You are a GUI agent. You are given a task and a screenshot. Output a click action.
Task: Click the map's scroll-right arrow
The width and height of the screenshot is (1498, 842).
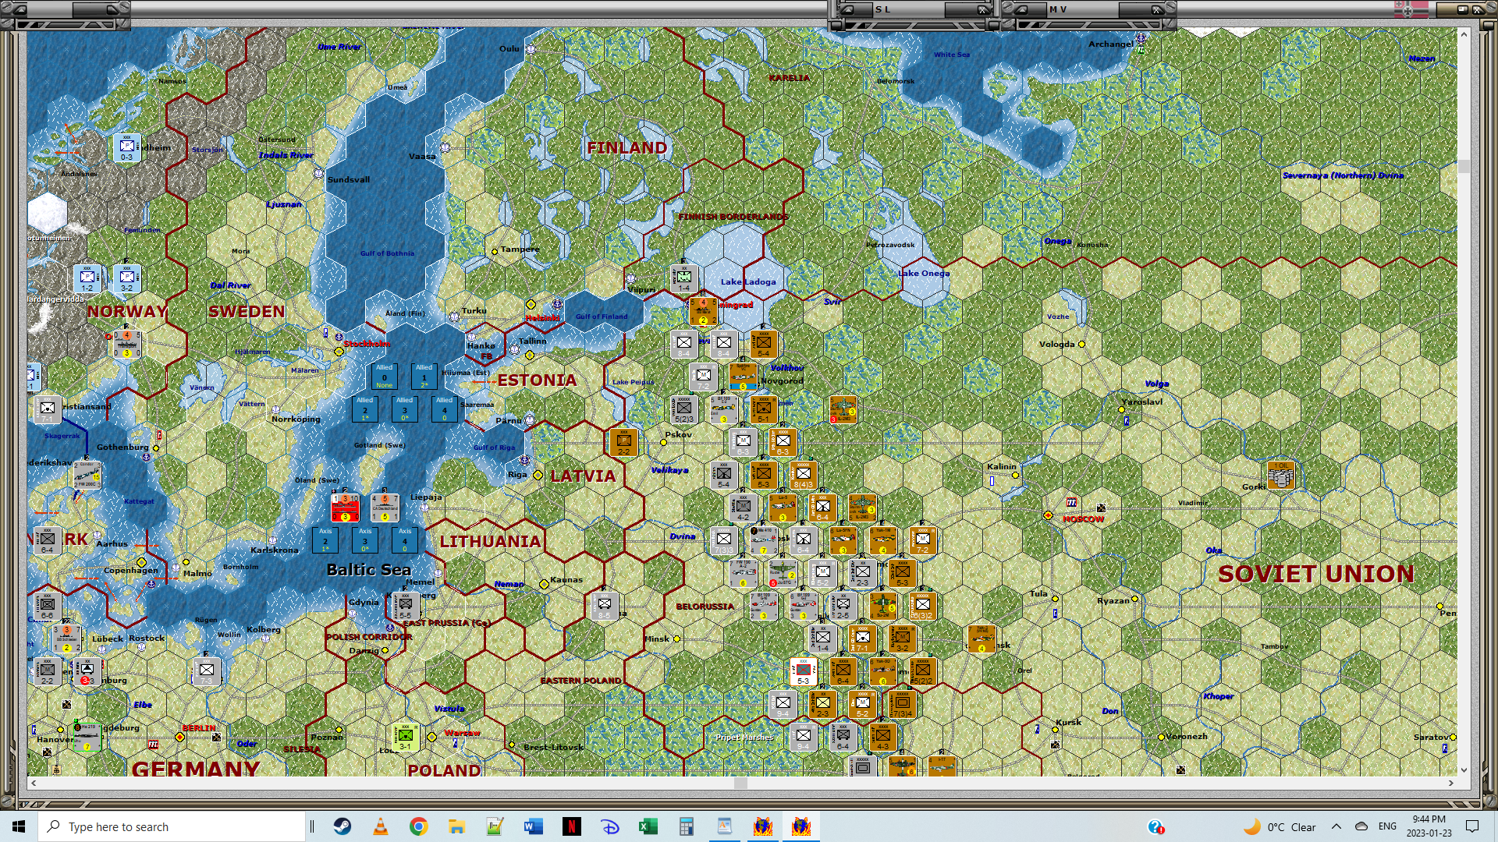pyautogui.click(x=1451, y=783)
